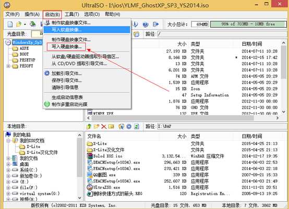This screenshot has height=209, width=289.
Task: Click the local tree scrollbar down arrow
Action: pyautogui.click(x=80, y=198)
